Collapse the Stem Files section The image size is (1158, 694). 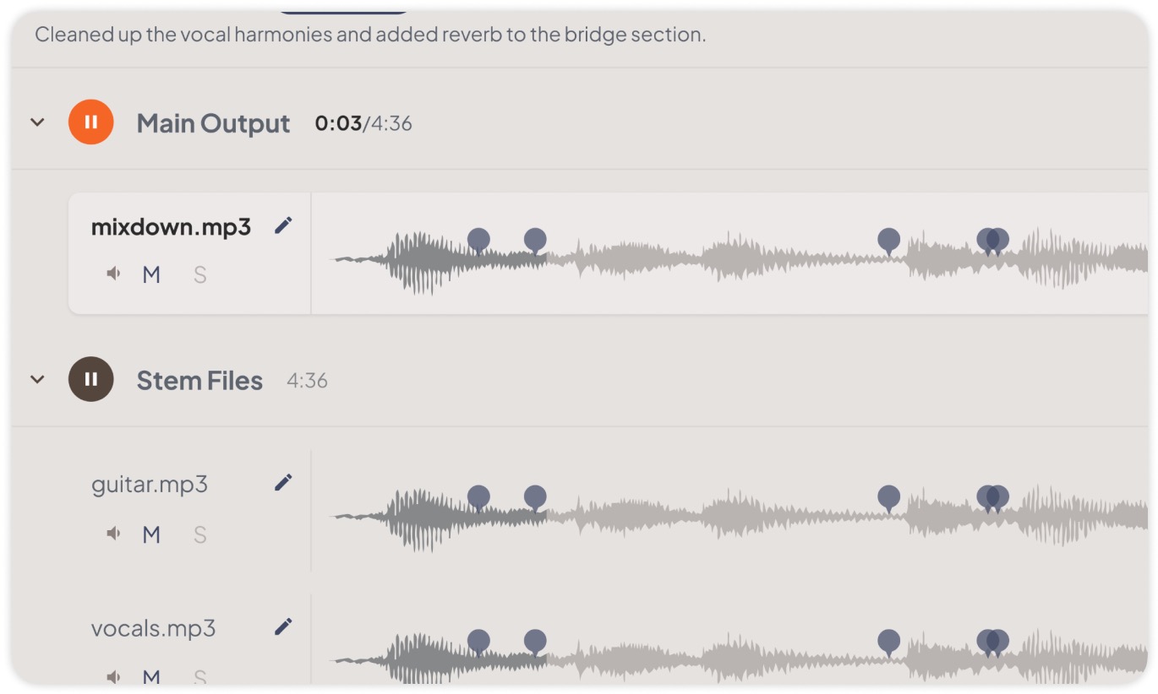tap(37, 379)
